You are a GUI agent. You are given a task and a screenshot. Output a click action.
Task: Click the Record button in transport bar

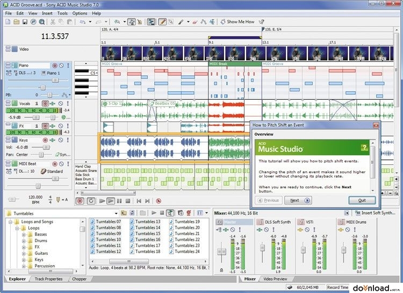click(x=80, y=201)
